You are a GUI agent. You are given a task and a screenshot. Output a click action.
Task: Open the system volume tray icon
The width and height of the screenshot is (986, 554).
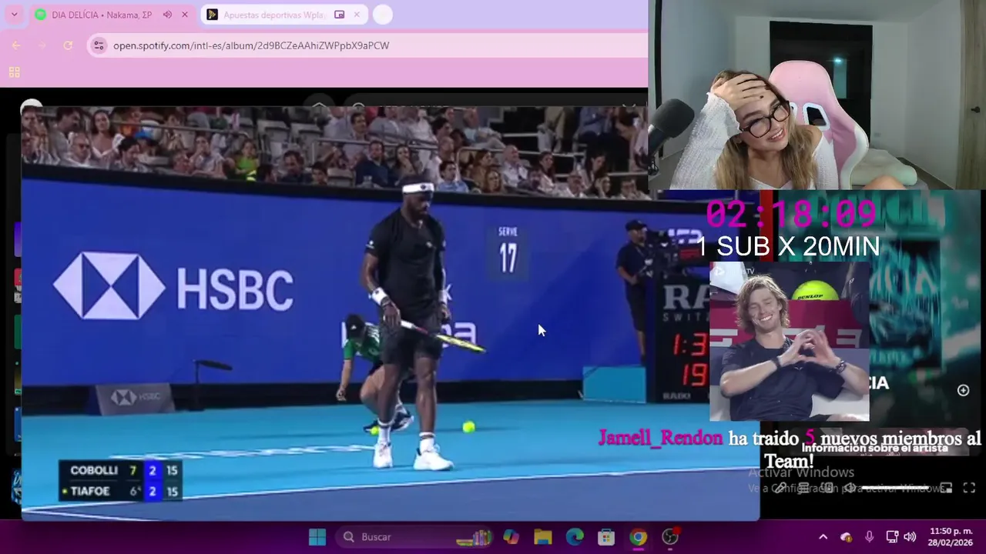coord(910,537)
